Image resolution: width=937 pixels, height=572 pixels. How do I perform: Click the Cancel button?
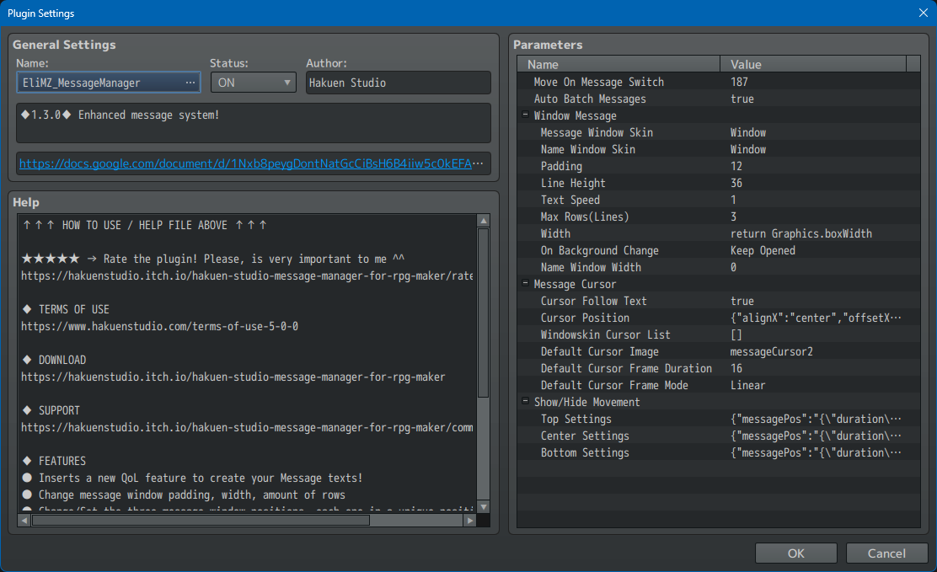886,553
